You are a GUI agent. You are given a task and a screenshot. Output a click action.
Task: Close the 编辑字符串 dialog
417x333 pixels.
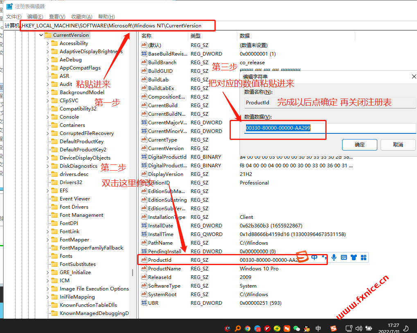coord(414,76)
